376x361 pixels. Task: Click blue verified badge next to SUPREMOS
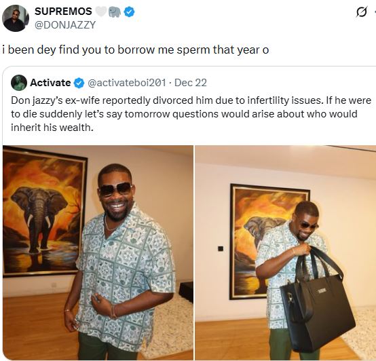129,12
